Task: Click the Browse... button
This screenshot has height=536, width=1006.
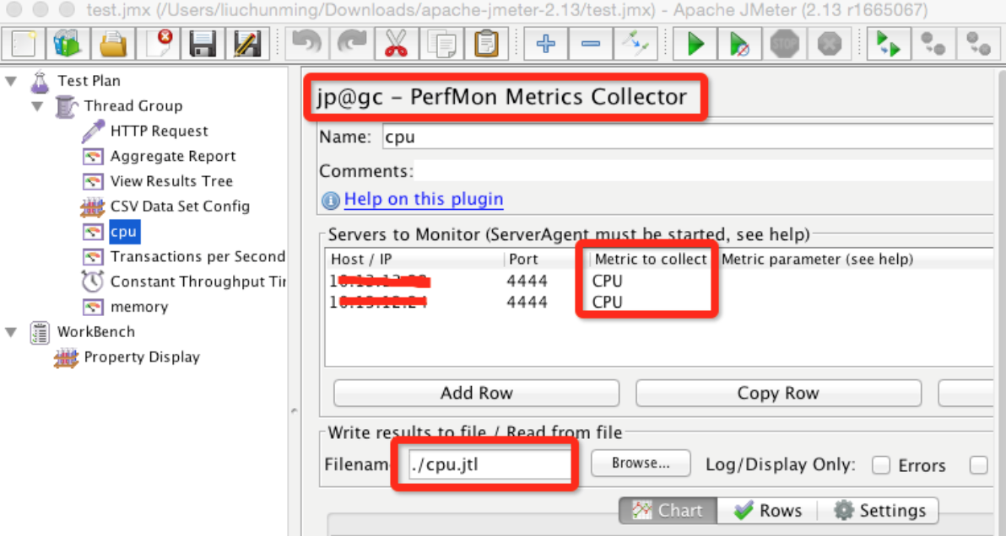Action: tap(641, 463)
